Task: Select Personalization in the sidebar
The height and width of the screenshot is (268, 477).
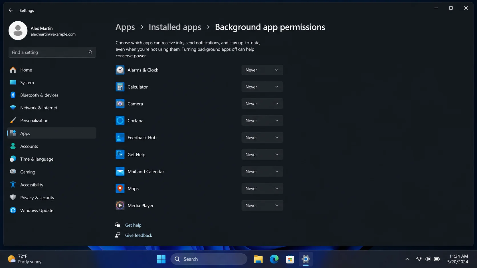Action: point(52,120)
